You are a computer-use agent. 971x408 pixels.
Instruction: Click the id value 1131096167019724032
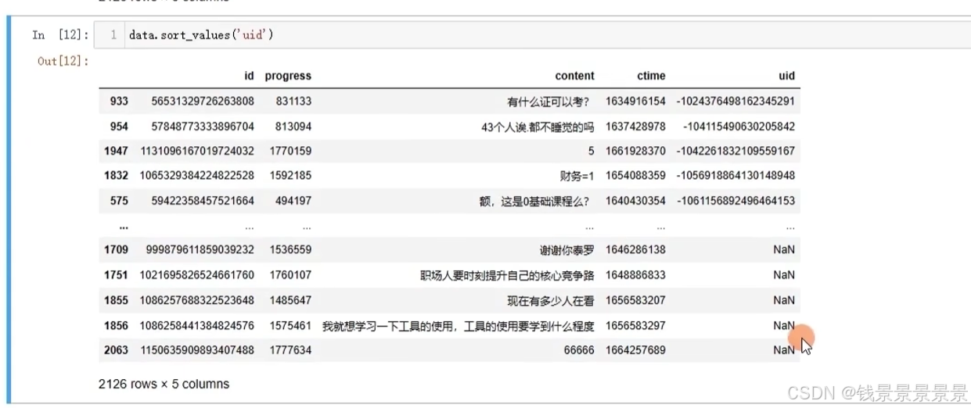click(x=197, y=151)
